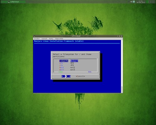
Task: Click the clock showing date and time
Action: (141, 2)
